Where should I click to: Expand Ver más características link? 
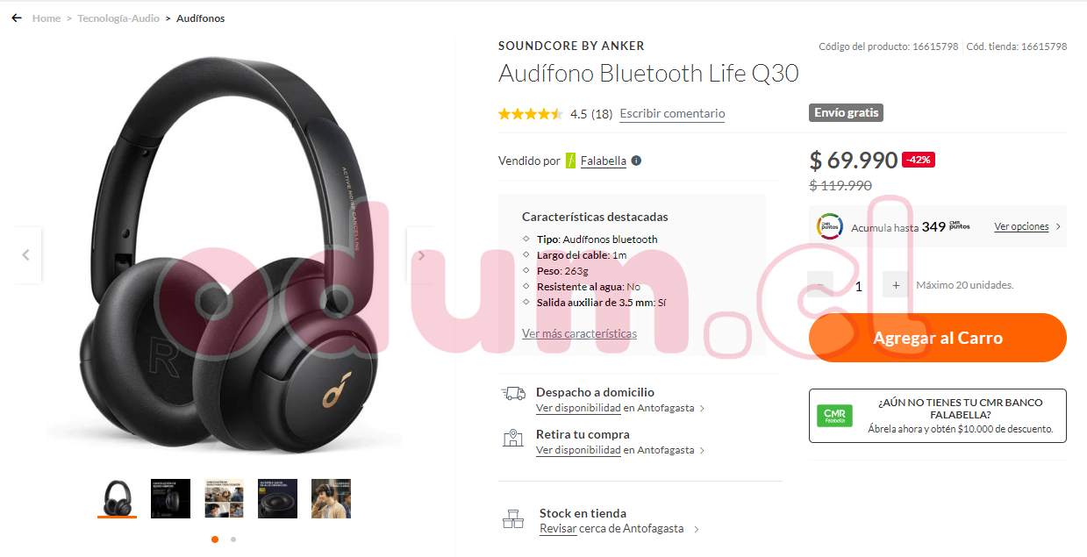tap(579, 334)
